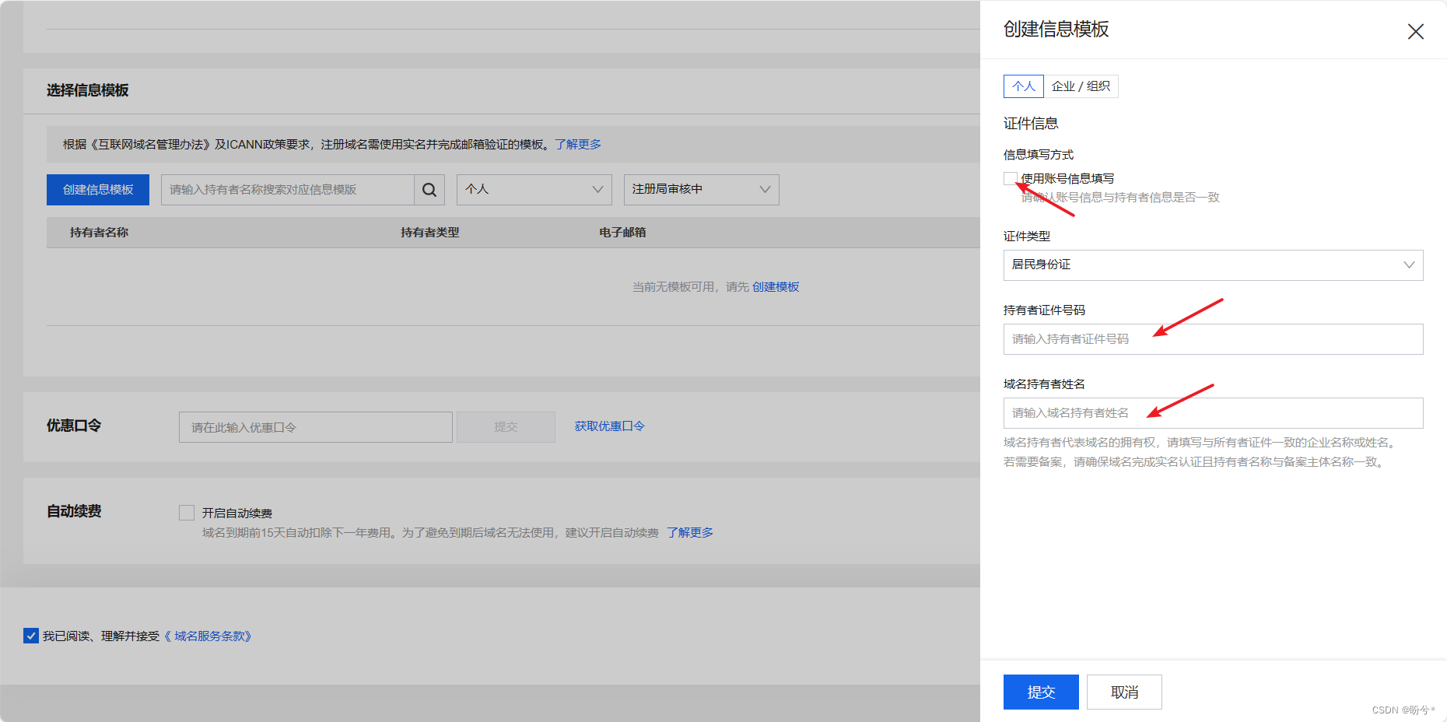1447x722 pixels.
Task: Open 了解更多 link about auto-renewal
Action: 690,533
